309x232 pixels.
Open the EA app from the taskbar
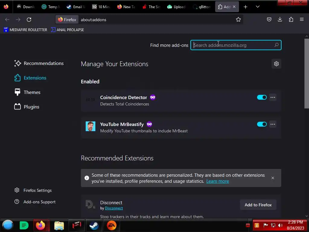pyautogui.click(x=112, y=225)
